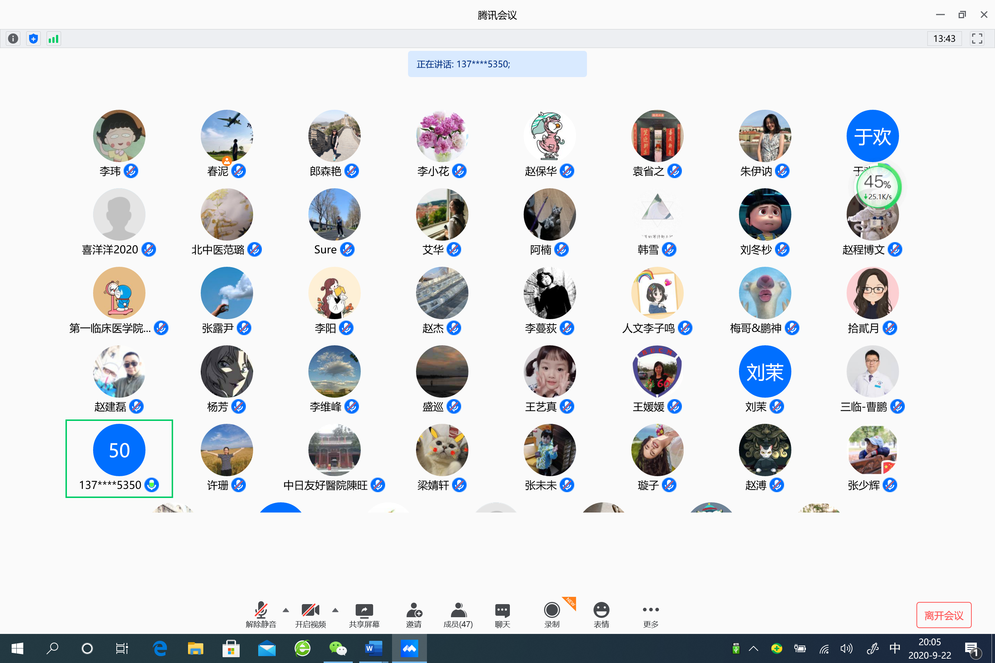
Task: Select the 刘茉 participant avatar
Action: tap(764, 372)
